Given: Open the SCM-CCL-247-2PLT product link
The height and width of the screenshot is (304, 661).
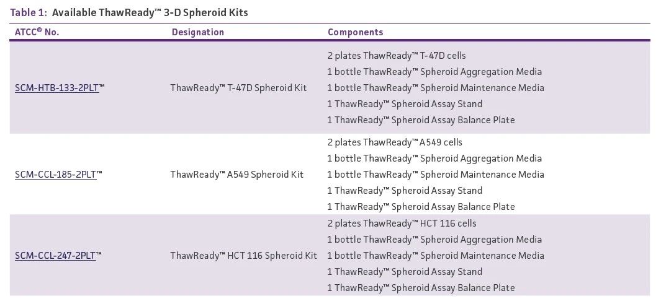Looking at the screenshot, I should coord(55,256).
